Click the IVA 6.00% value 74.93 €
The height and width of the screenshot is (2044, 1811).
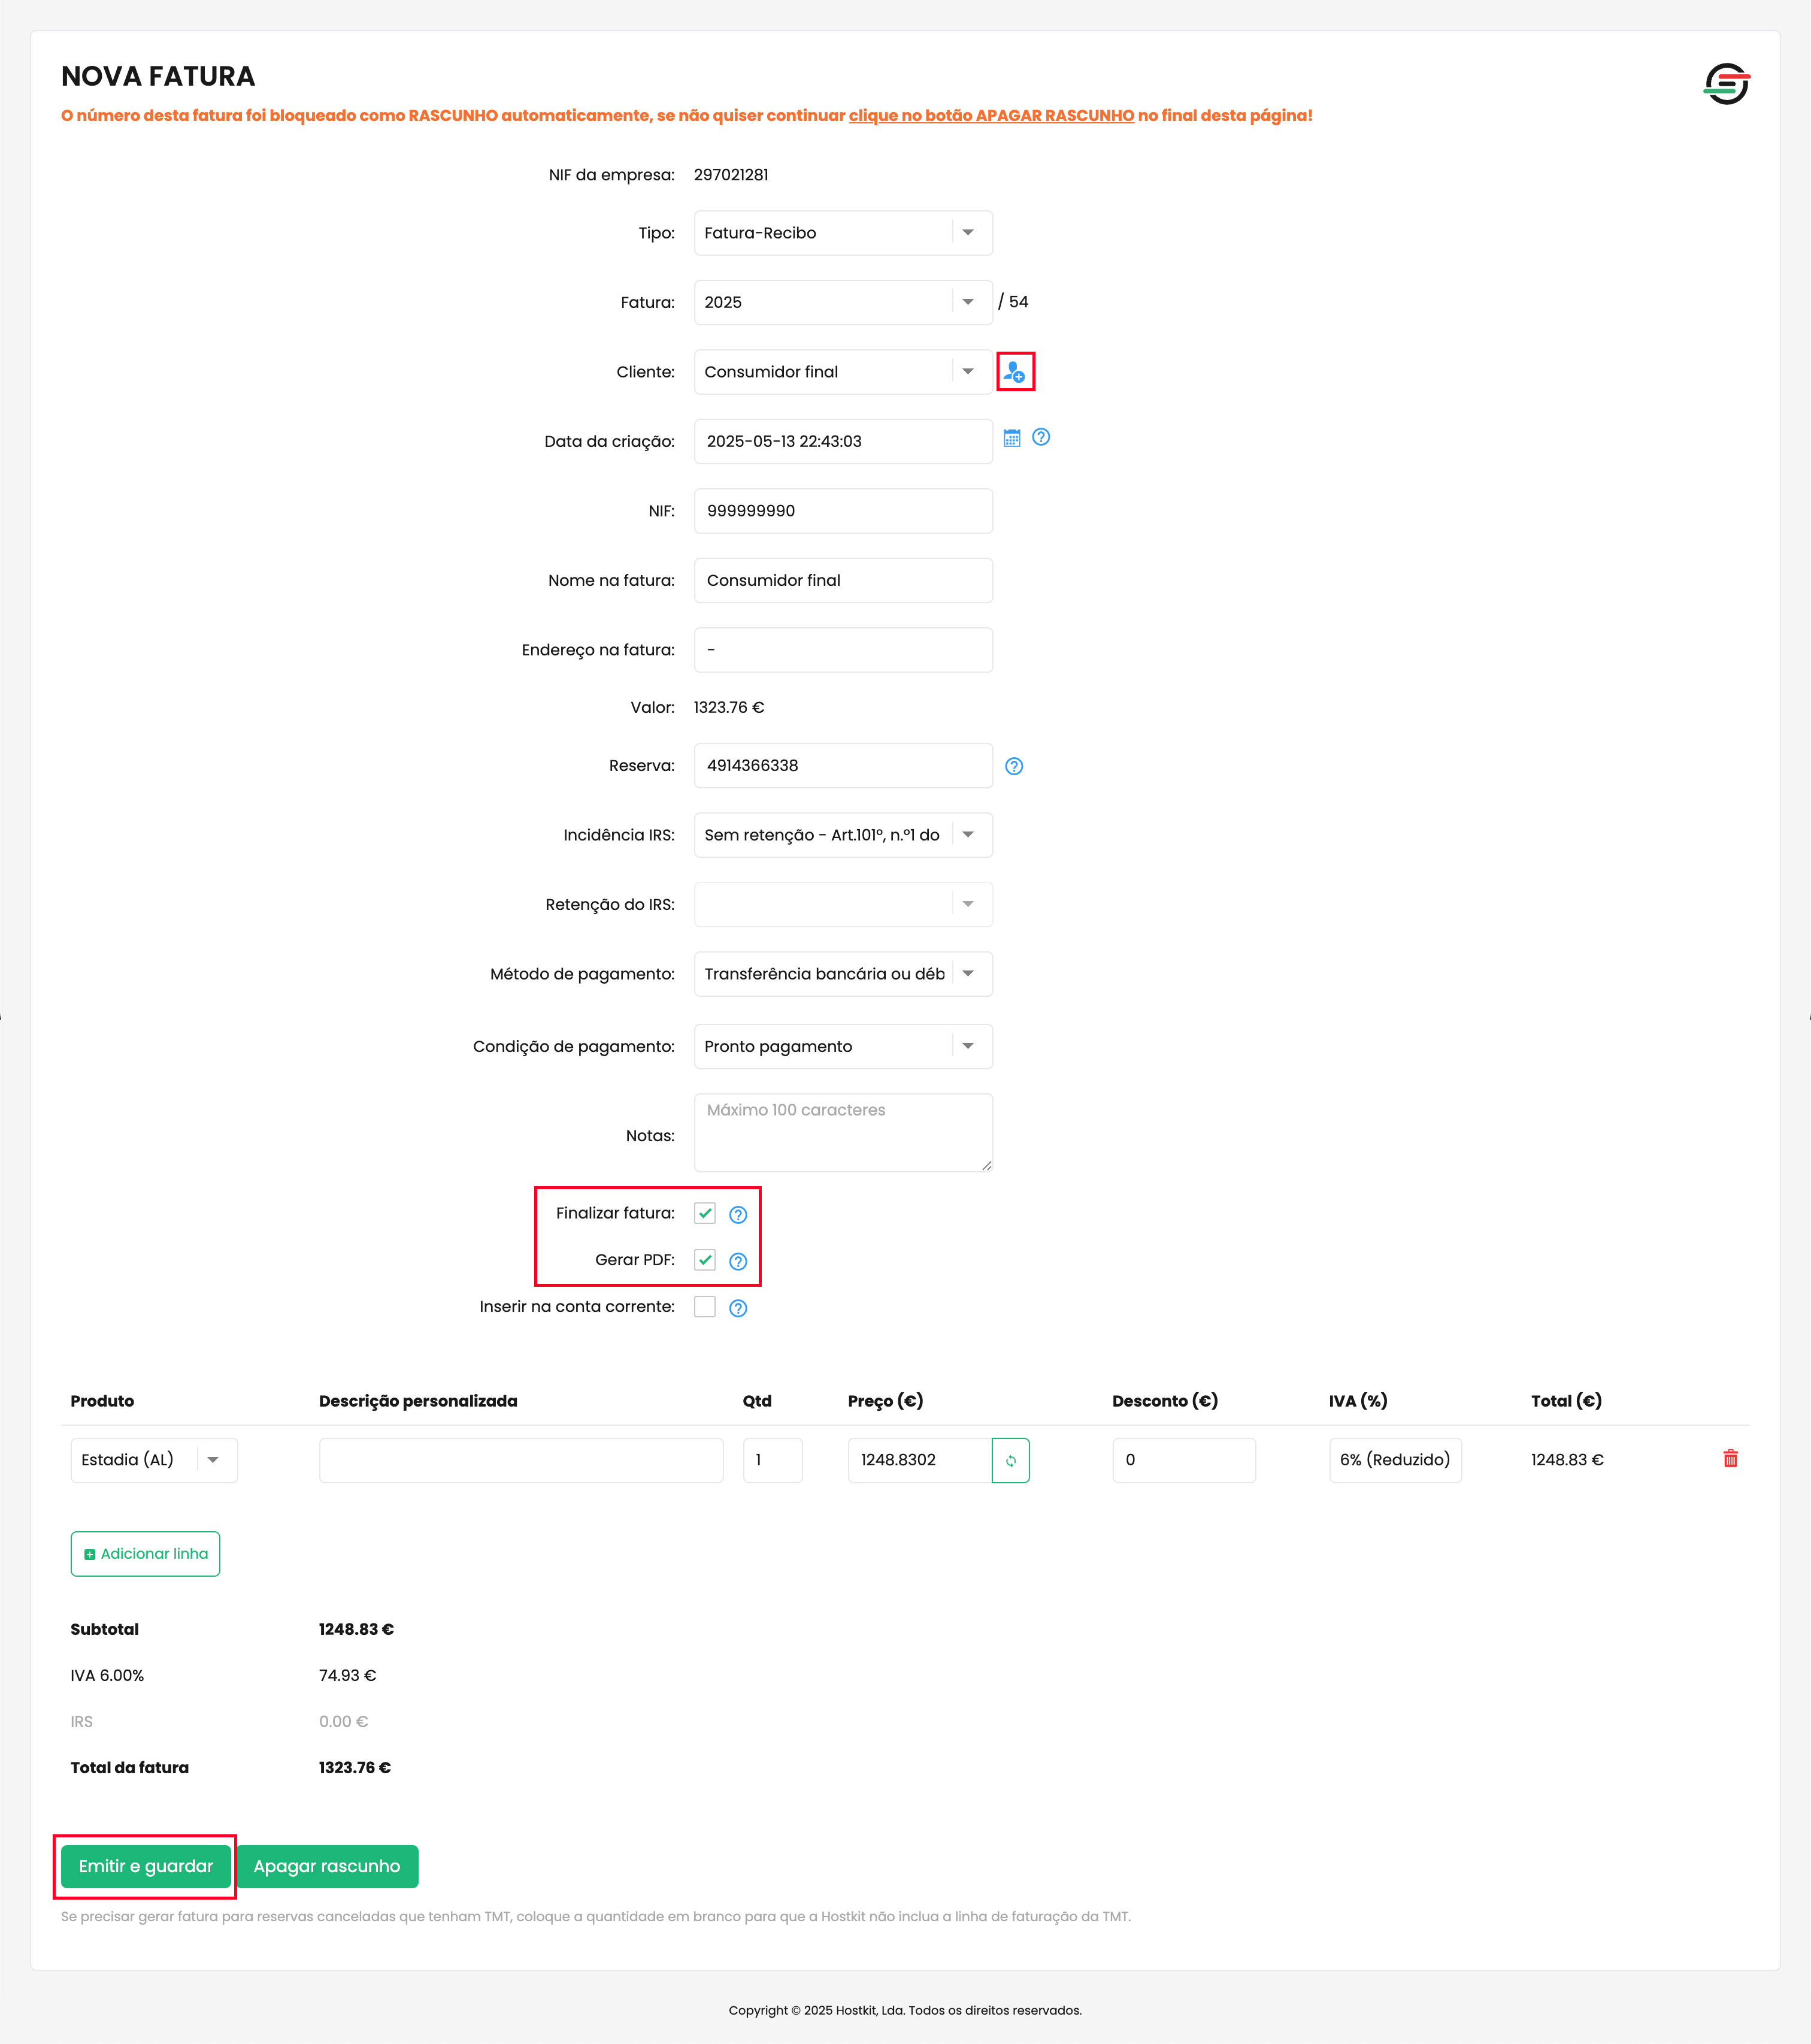click(348, 1675)
